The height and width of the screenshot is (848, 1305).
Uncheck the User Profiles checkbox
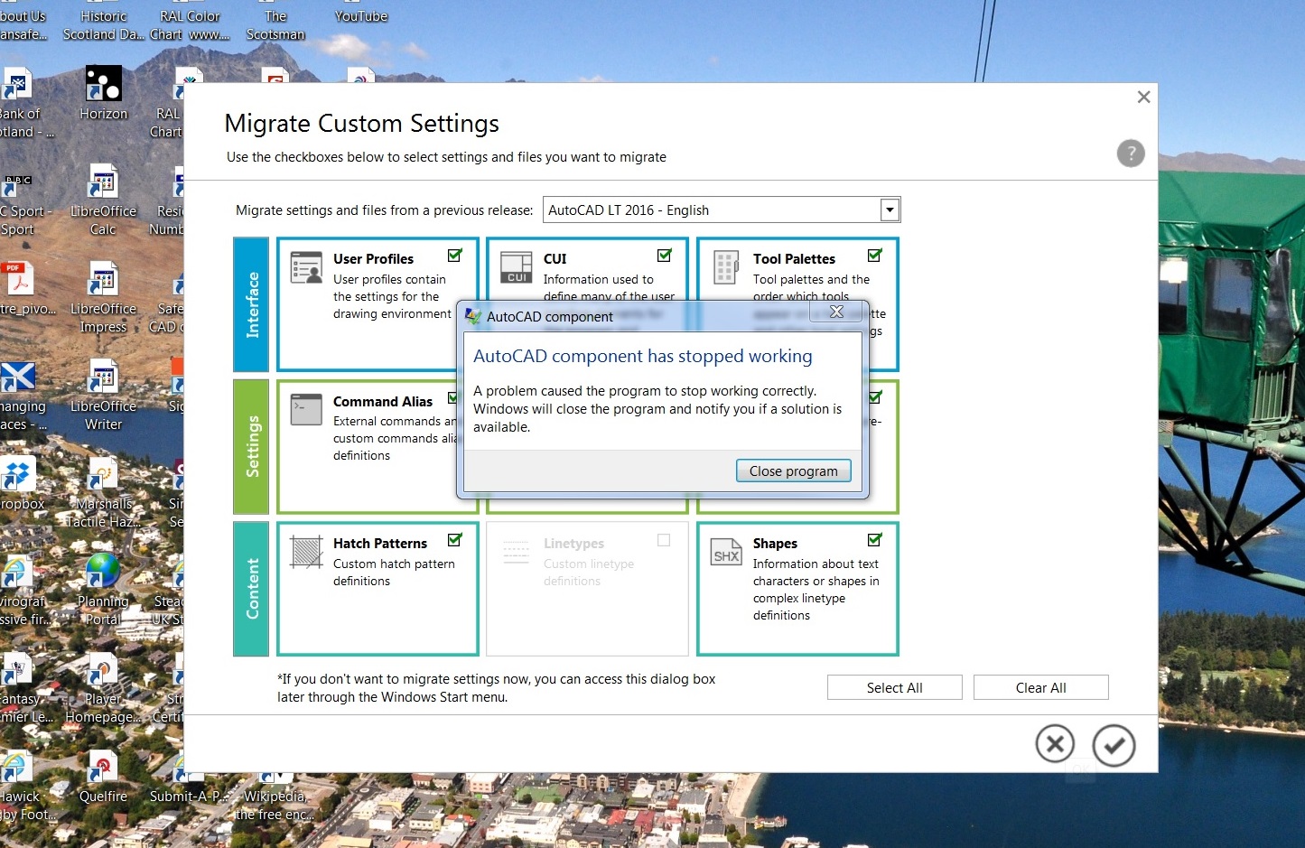click(x=455, y=254)
